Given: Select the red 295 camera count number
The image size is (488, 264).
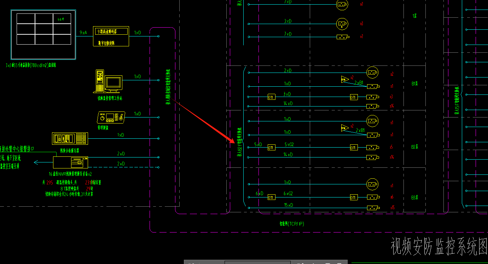Looking at the screenshot, I should [x=50, y=183].
